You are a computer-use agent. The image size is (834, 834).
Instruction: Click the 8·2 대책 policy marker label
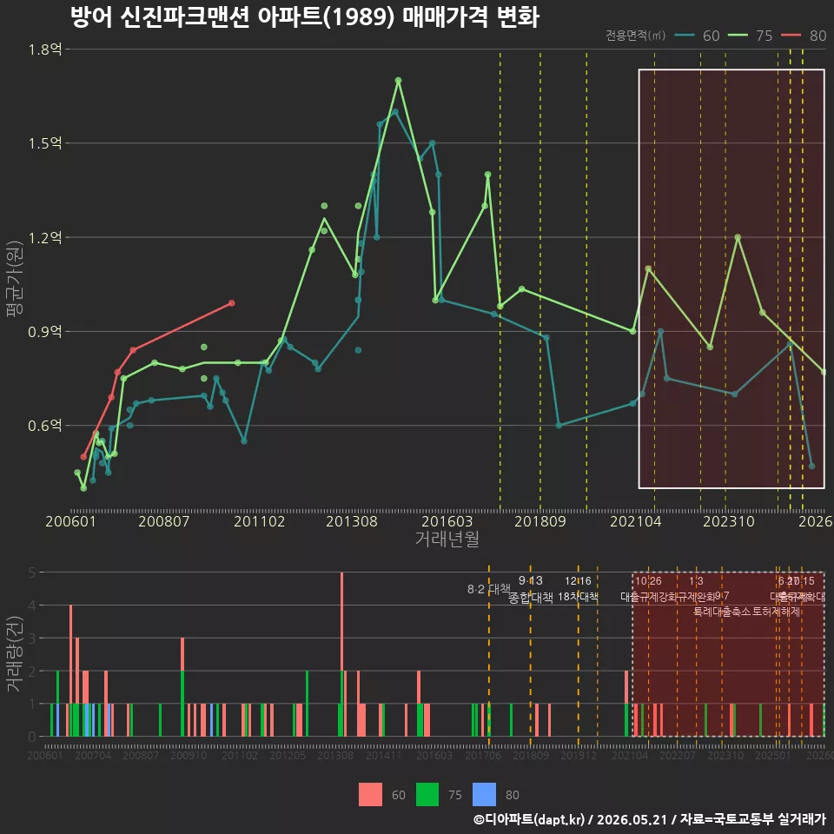[x=488, y=589]
